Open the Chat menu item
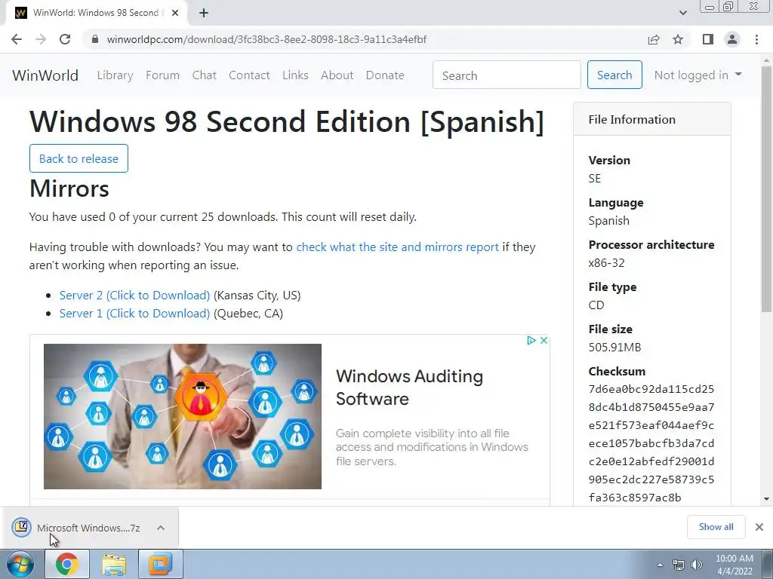 click(204, 75)
